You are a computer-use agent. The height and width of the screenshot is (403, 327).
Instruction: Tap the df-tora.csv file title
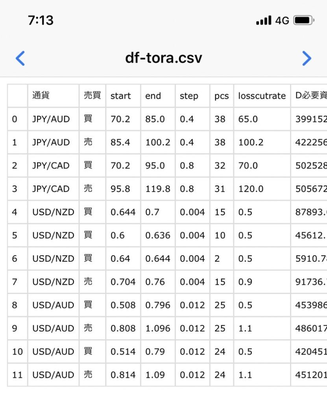163,58
